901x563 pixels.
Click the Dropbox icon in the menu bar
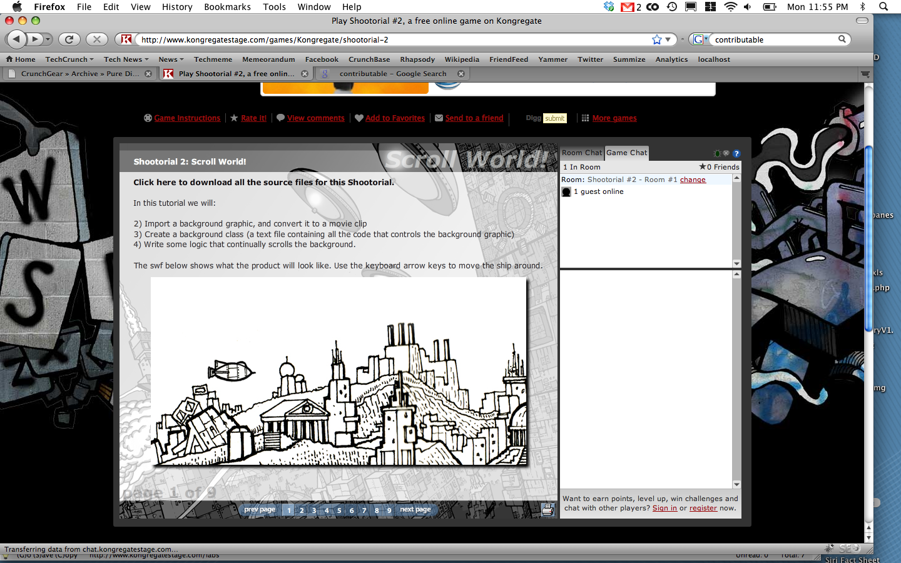pyautogui.click(x=609, y=7)
